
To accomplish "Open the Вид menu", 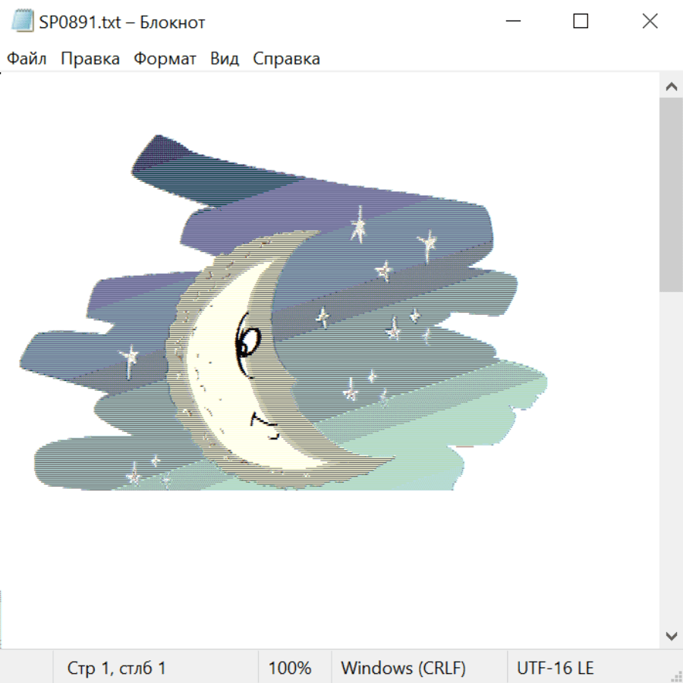I will 224,59.
